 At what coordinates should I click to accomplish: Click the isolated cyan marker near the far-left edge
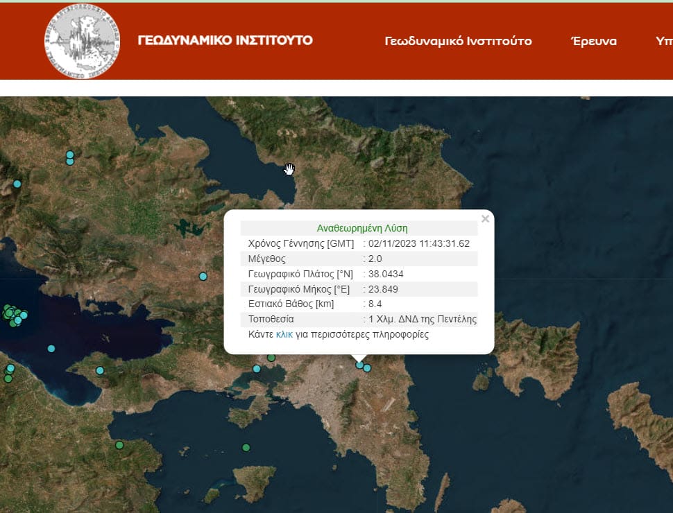[17, 184]
